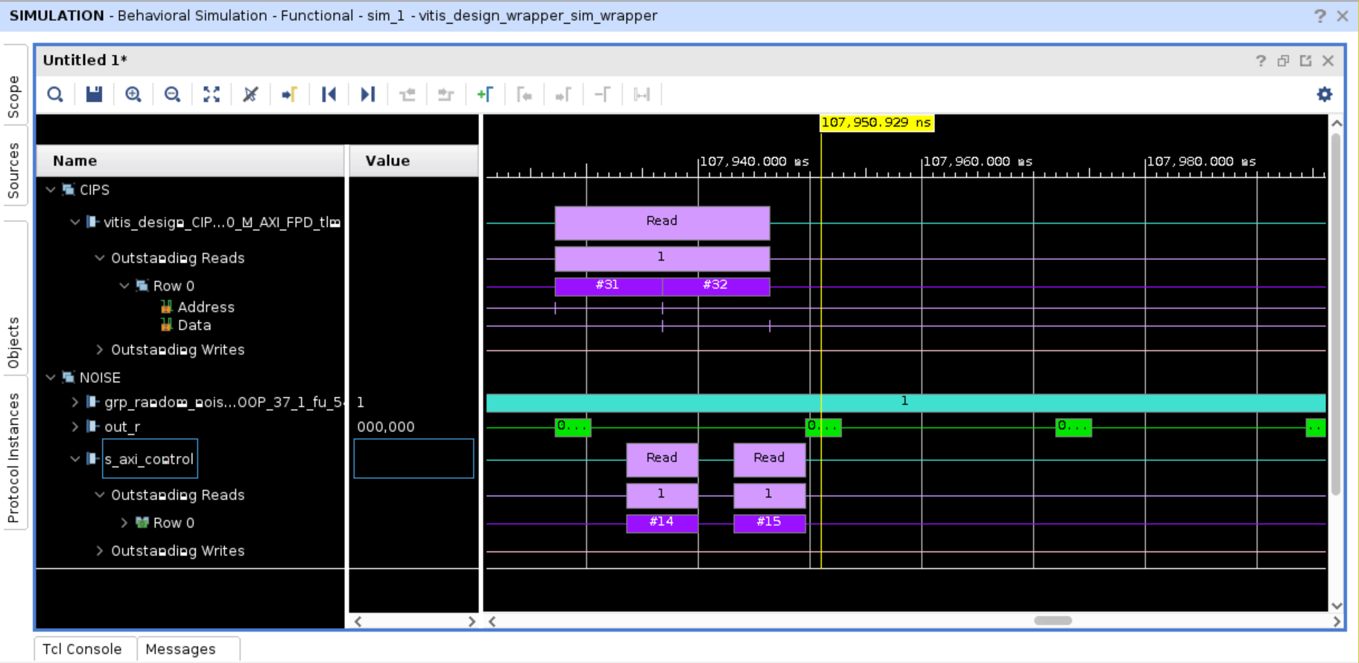Open waveform settings with the gear icon
This screenshot has width=1359, height=663.
coord(1324,95)
